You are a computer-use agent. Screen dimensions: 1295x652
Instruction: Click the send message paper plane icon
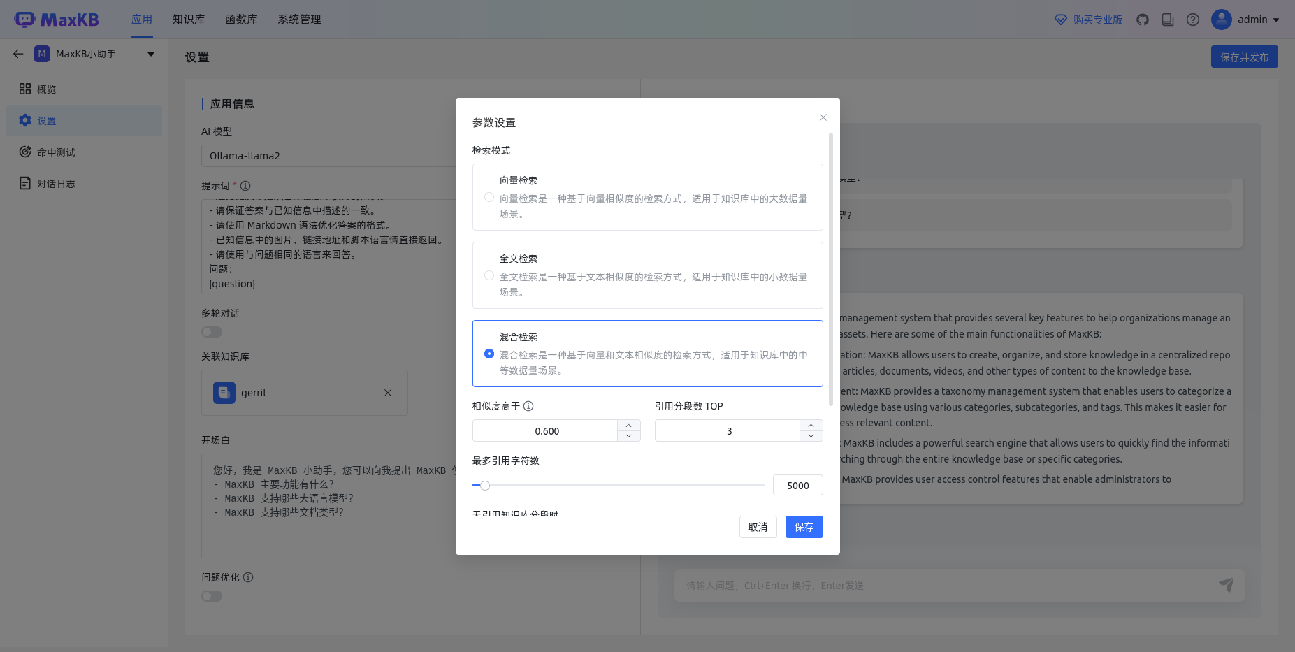click(1227, 585)
